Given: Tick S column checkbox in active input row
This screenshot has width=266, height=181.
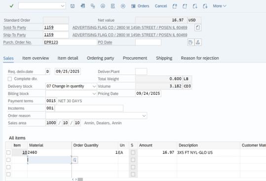Looking at the screenshot, I should [133, 160].
